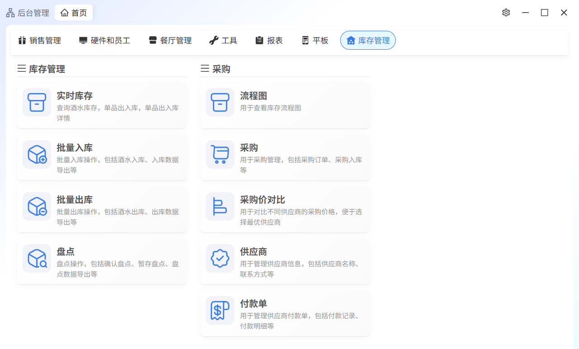Click the 付款单 receipt dollar icon
This screenshot has width=579, height=349.
220,310
